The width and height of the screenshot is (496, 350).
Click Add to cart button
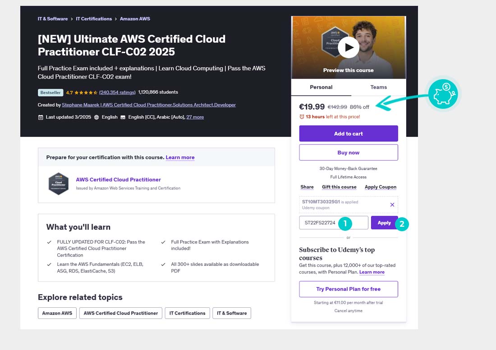348,134
